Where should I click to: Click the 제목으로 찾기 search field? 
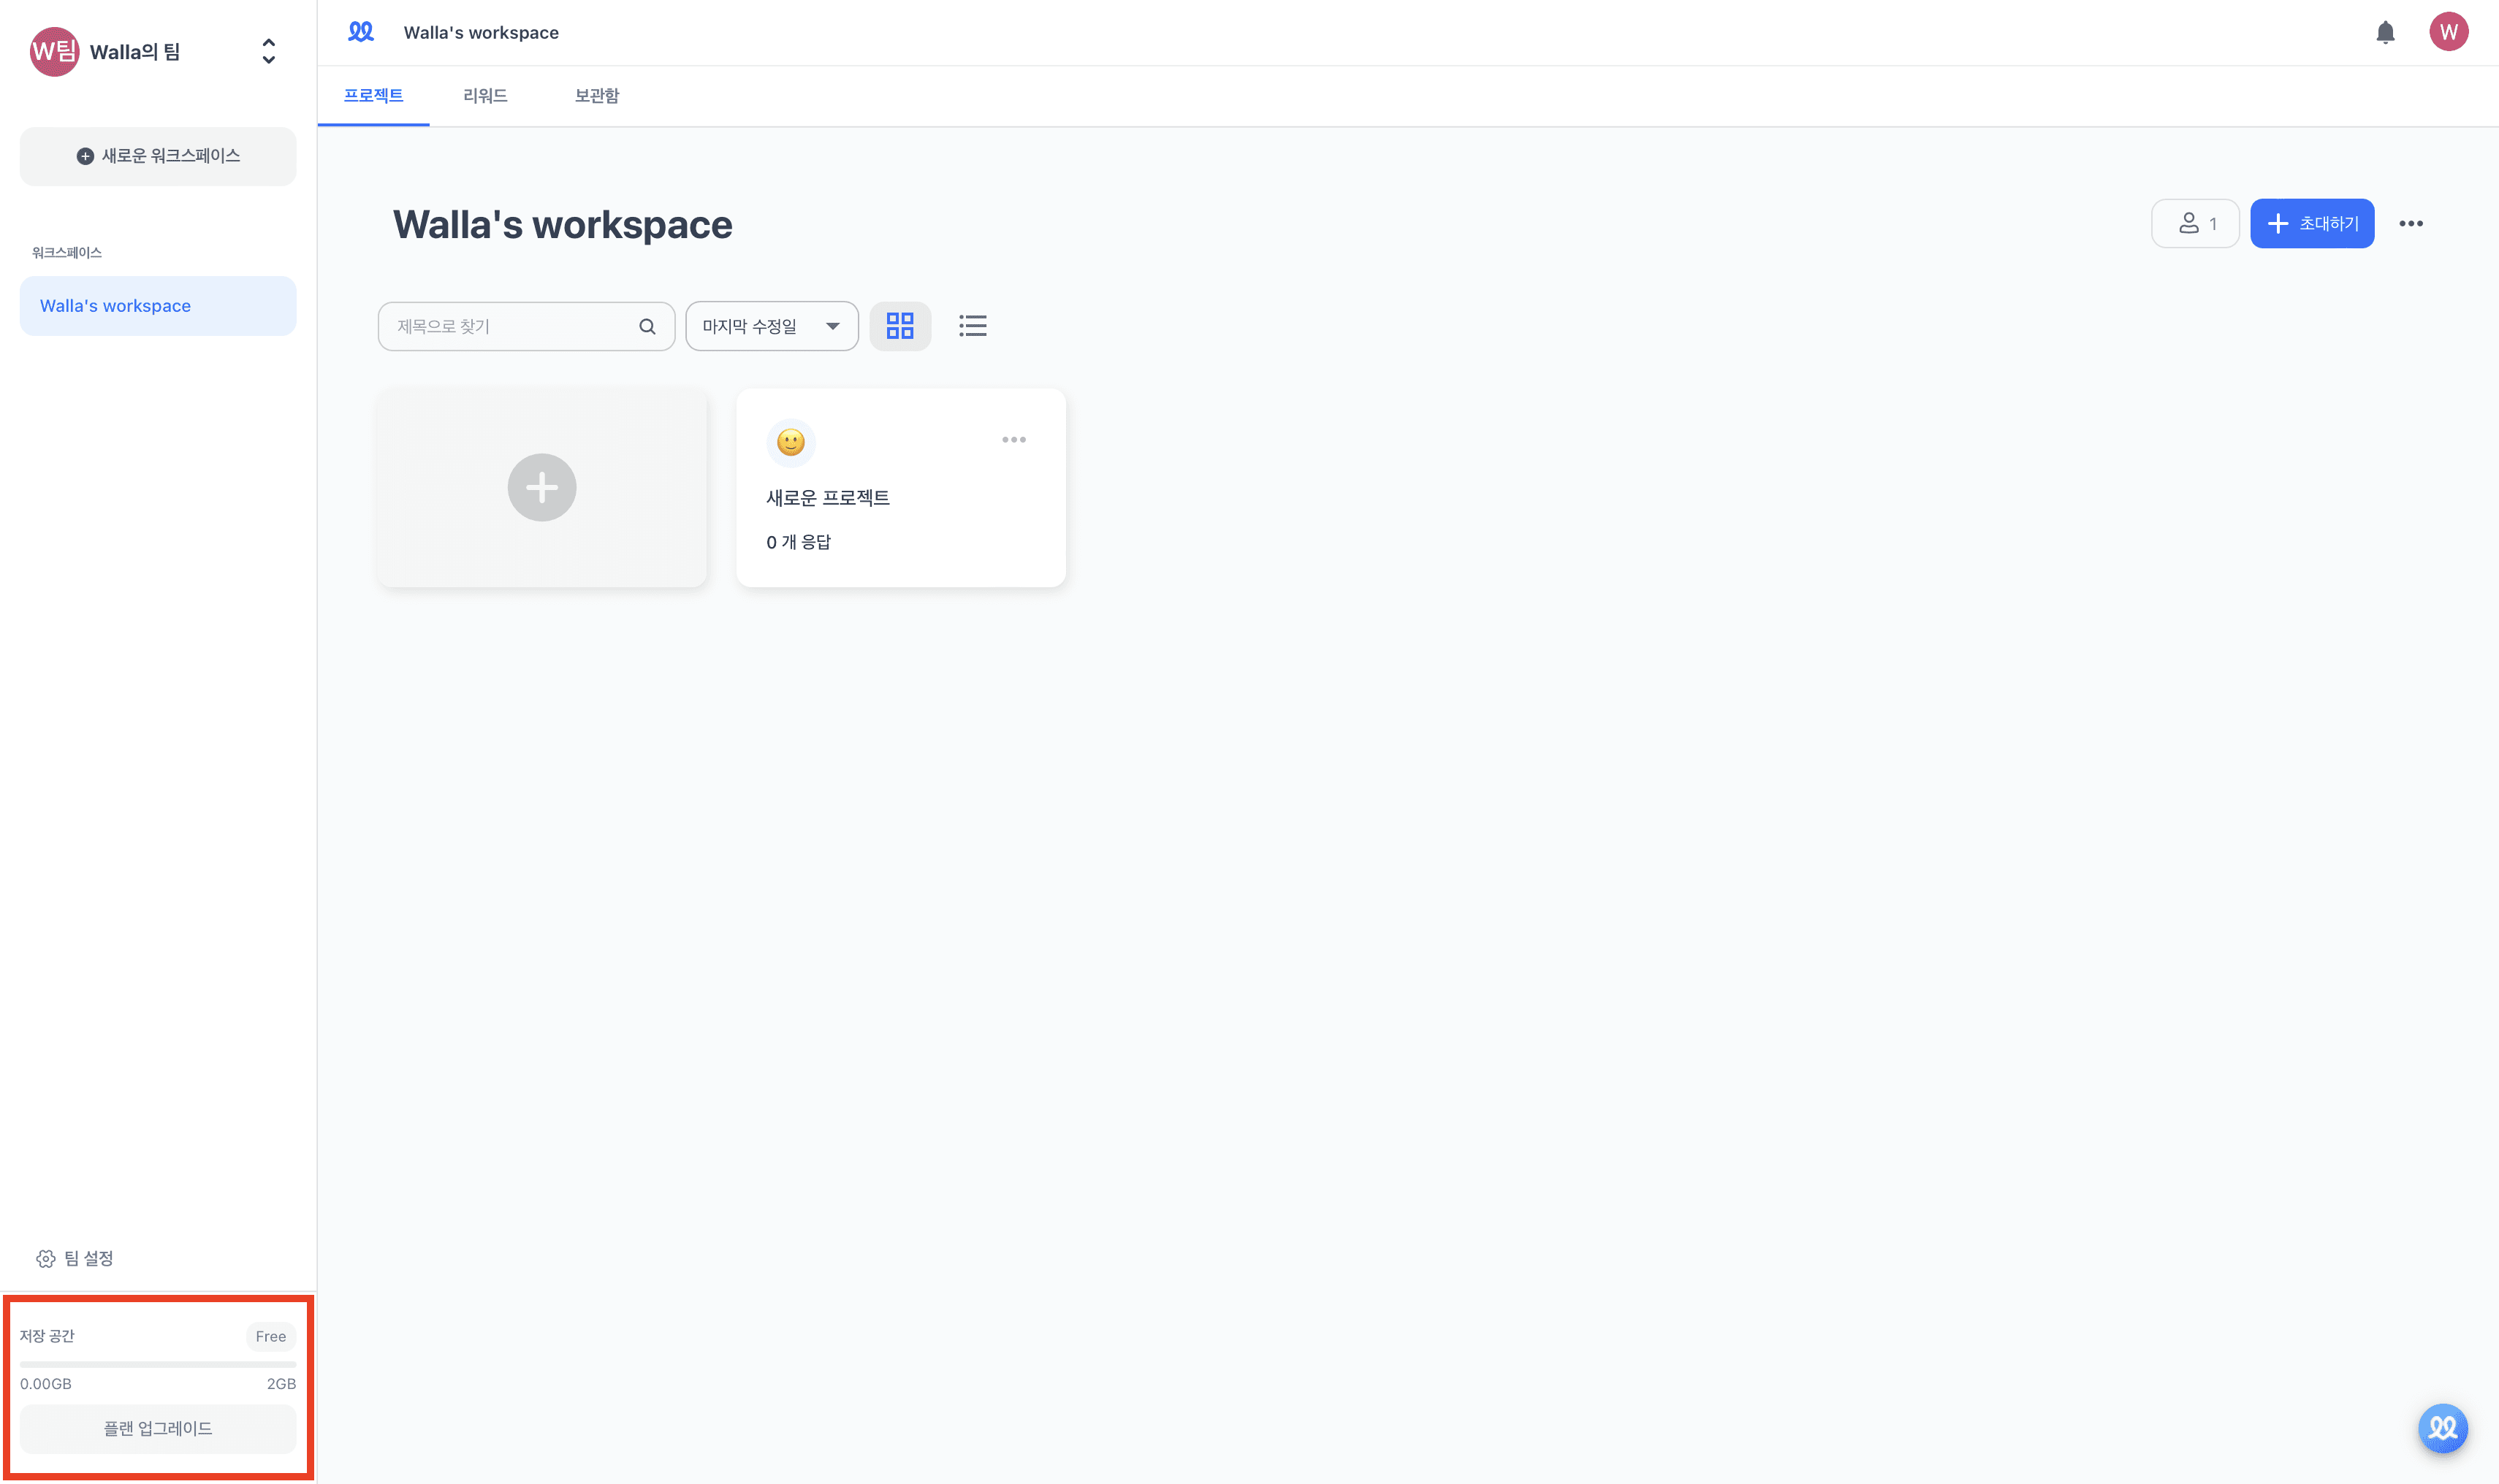click(510, 326)
